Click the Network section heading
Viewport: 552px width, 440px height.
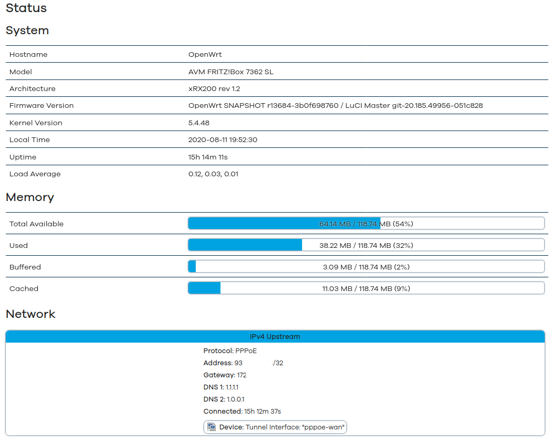[x=31, y=314]
